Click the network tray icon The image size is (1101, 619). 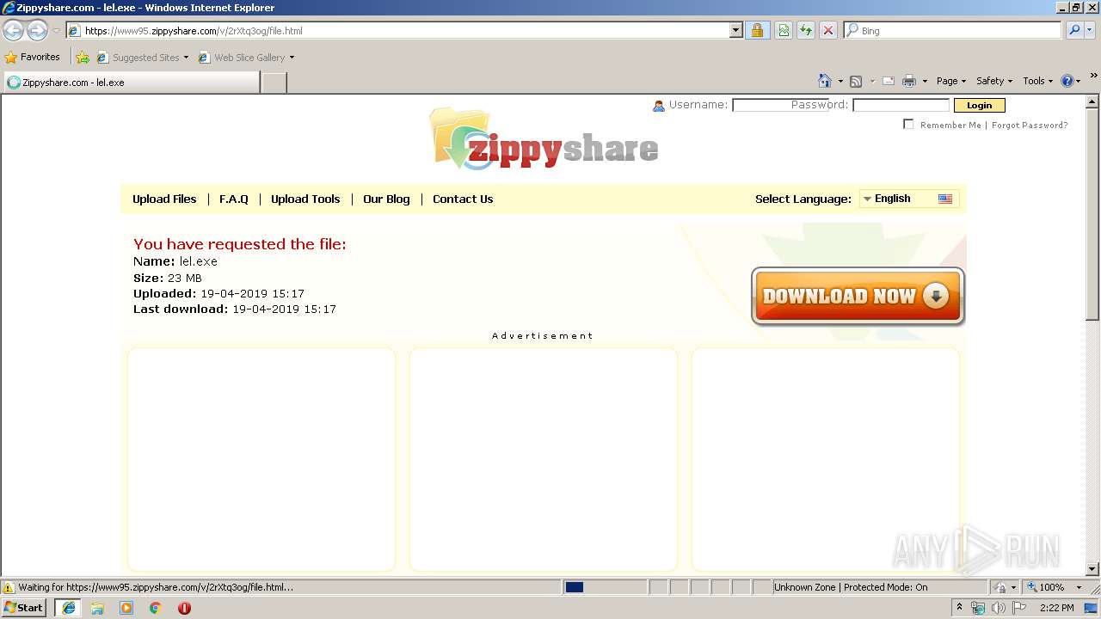(978, 608)
